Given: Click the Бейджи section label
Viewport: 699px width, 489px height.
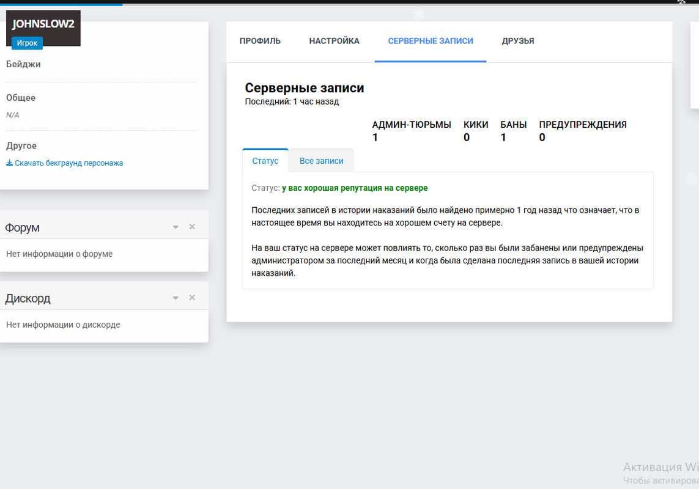Looking at the screenshot, I should pyautogui.click(x=23, y=64).
